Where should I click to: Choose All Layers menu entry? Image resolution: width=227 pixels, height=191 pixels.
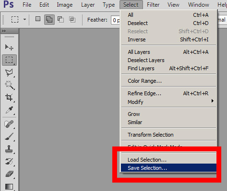click(168, 52)
